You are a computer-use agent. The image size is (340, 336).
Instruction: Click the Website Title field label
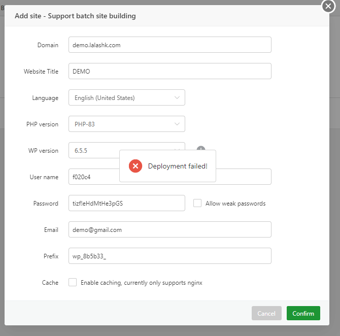point(41,71)
